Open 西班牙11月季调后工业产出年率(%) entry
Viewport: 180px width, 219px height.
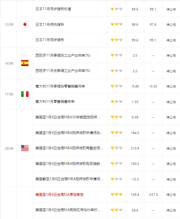click(x=63, y=55)
